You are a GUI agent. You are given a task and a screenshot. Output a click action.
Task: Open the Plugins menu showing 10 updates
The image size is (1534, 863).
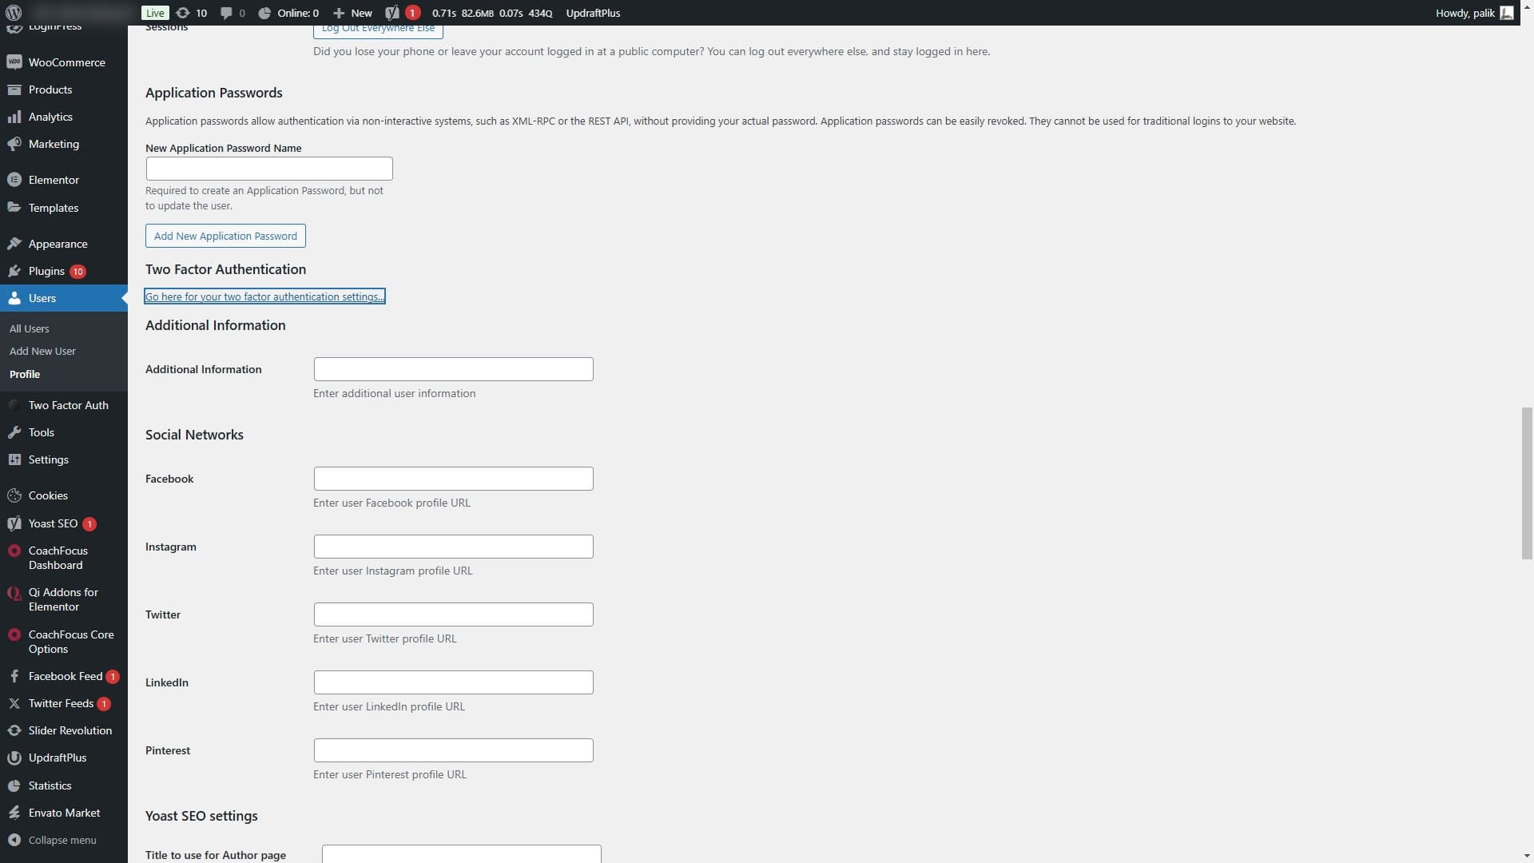pos(48,271)
